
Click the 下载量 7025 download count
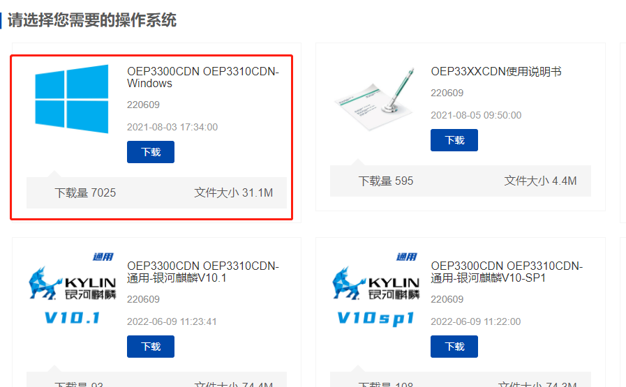click(x=85, y=192)
